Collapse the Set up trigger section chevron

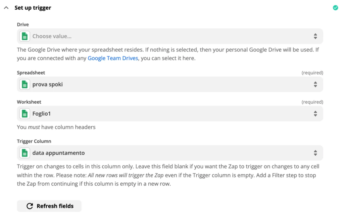pyautogui.click(x=6, y=8)
